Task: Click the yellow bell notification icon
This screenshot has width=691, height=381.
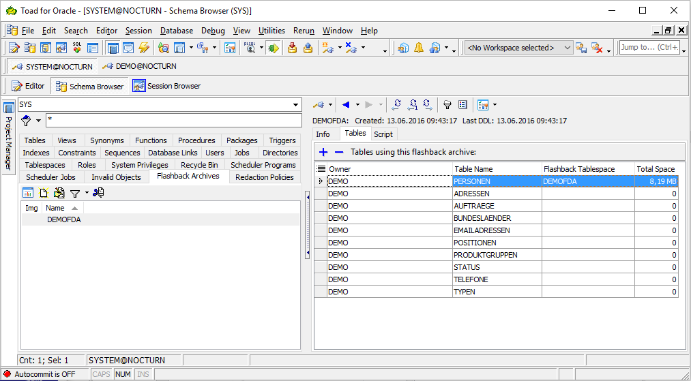Action: pyautogui.click(x=419, y=48)
